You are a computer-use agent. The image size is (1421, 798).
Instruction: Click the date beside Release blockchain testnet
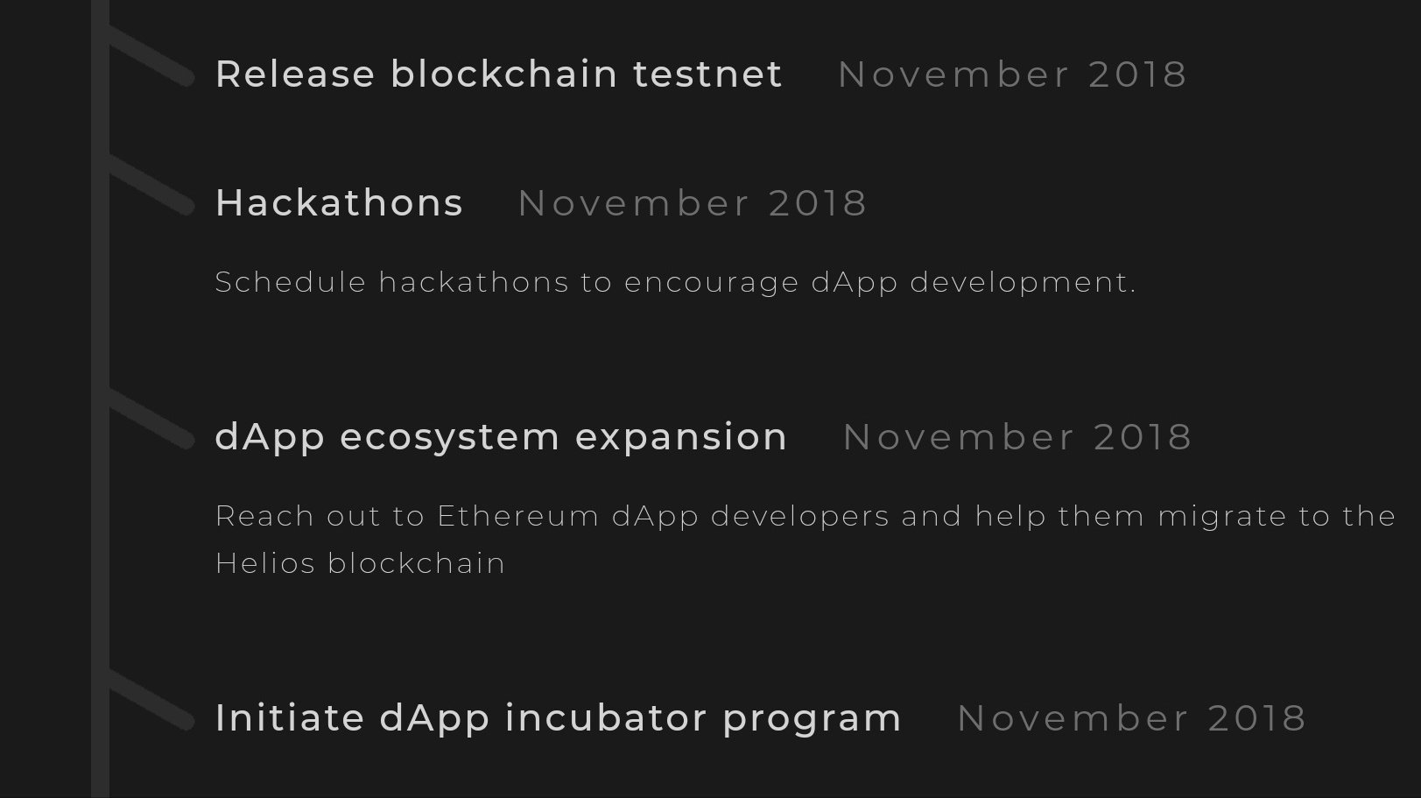(x=1012, y=74)
